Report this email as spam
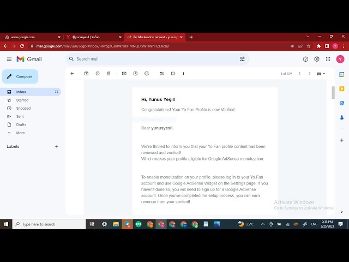This screenshot has height=262, width=349. click(98, 73)
